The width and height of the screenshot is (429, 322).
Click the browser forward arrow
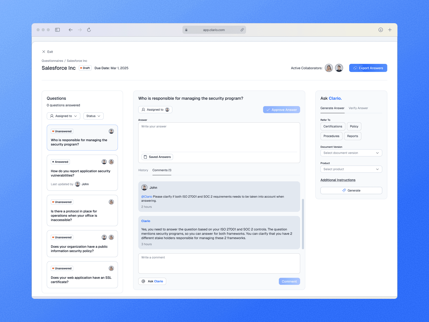tap(80, 30)
